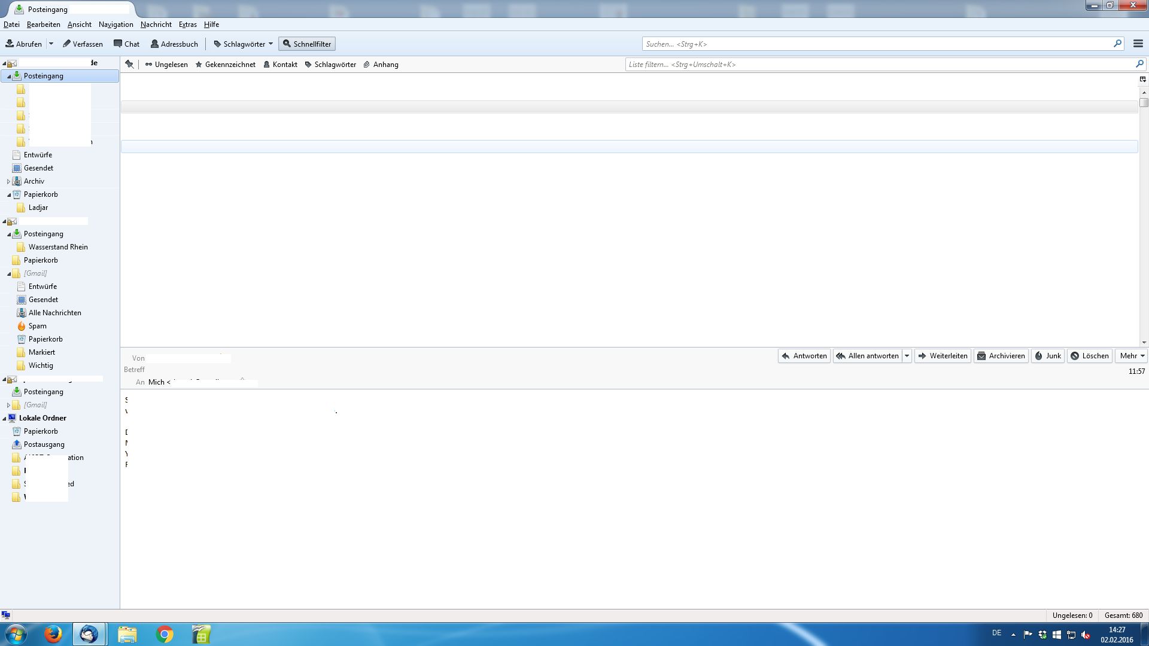Open Verfassen to compose a message
1149x646 pixels.
tap(83, 44)
